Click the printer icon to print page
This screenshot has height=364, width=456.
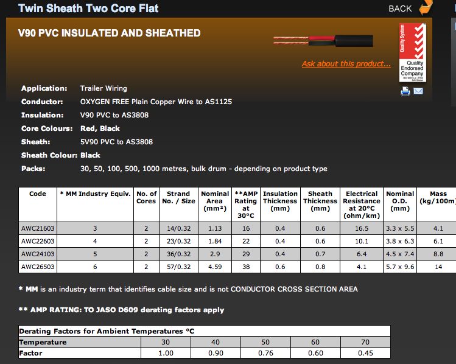405,91
